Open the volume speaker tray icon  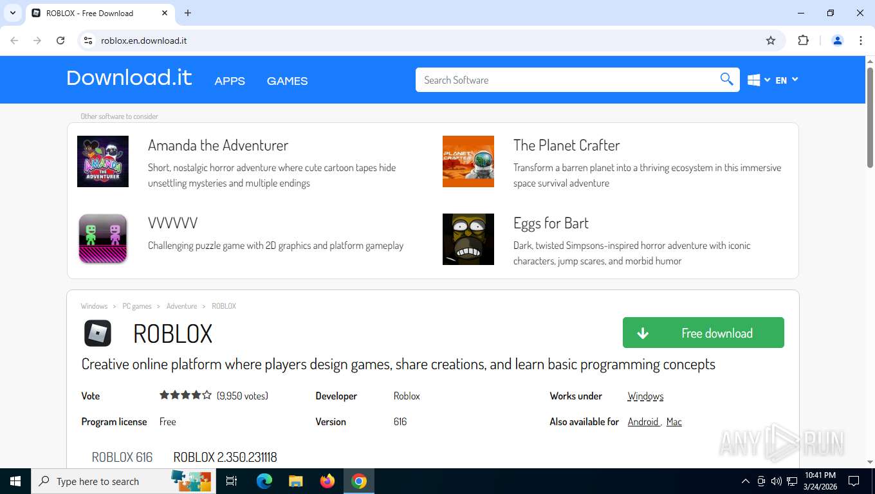(777, 481)
